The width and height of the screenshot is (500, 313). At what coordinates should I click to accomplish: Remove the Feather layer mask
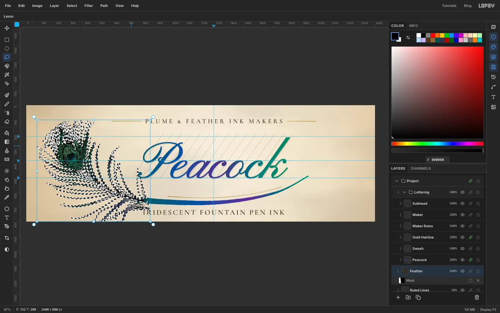point(478,280)
